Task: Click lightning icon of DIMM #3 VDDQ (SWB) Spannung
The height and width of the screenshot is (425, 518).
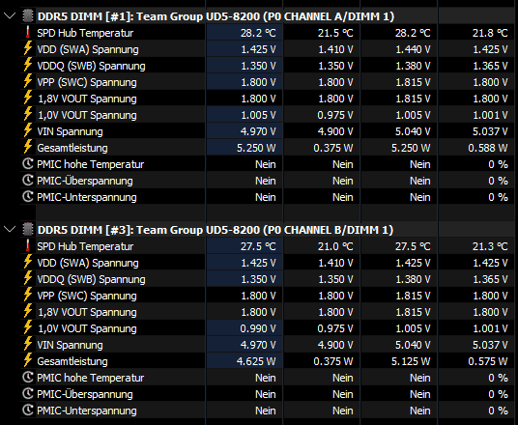Action: (28, 278)
